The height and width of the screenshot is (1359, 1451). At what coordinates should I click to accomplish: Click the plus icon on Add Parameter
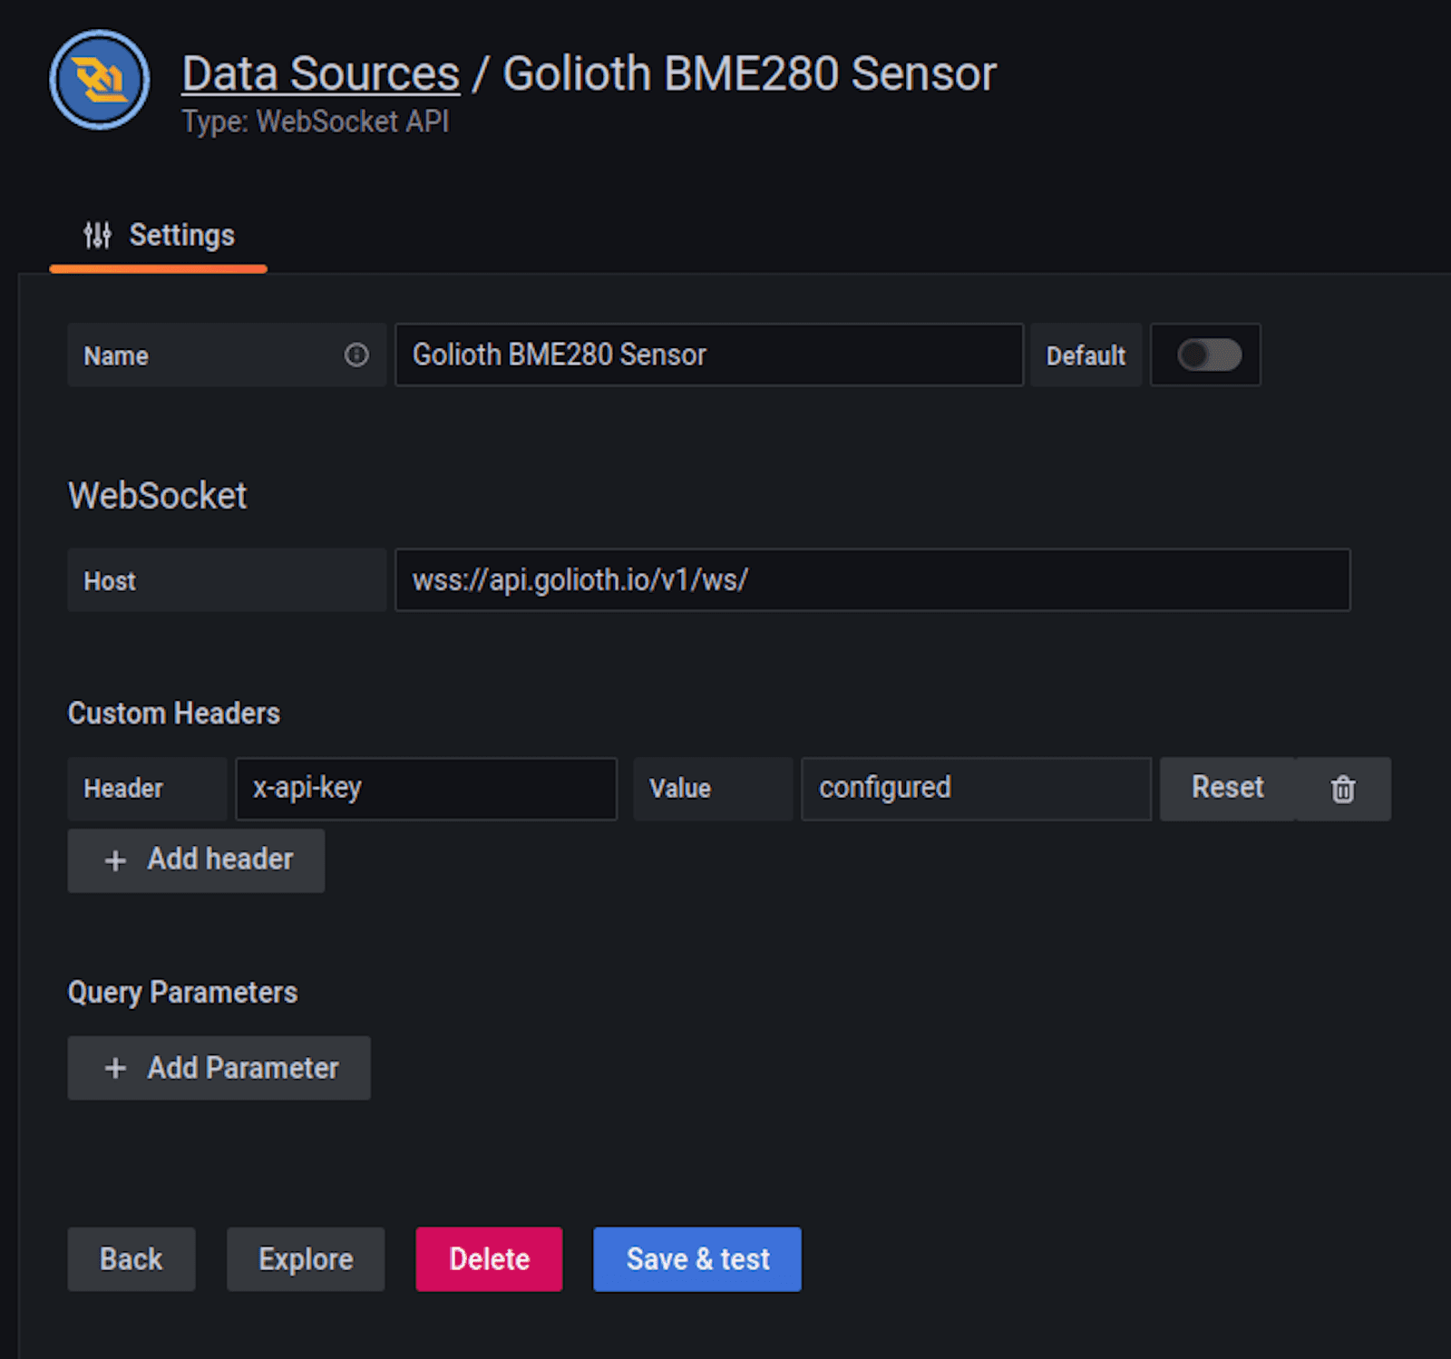(115, 1068)
